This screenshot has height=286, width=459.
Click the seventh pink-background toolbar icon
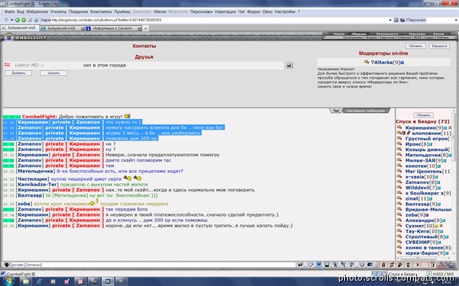[433, 265]
